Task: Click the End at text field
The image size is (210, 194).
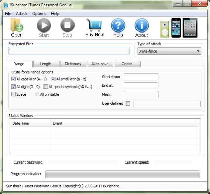Action: pos(141,86)
